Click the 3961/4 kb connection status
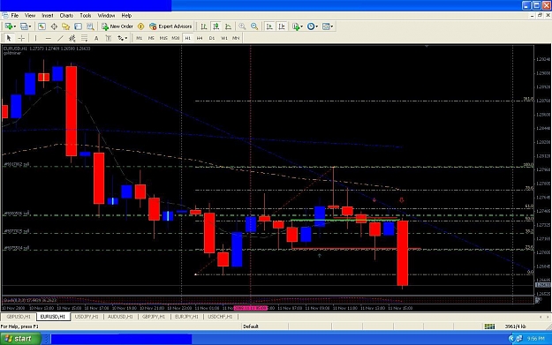 pos(515,326)
